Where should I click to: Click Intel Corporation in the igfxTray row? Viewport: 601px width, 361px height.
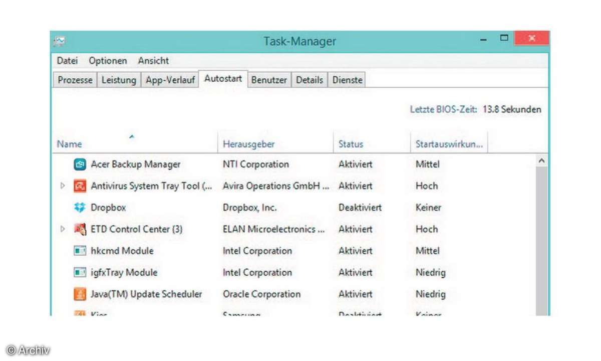coord(257,272)
